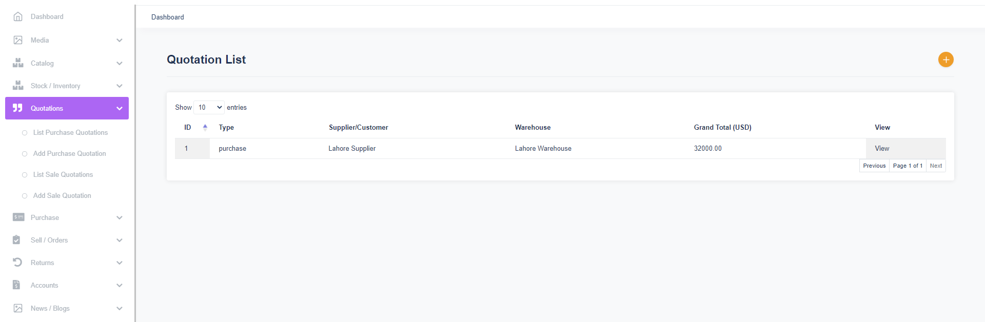Open the Add Sale Quotation menu item
985x322 pixels.
pyautogui.click(x=62, y=195)
